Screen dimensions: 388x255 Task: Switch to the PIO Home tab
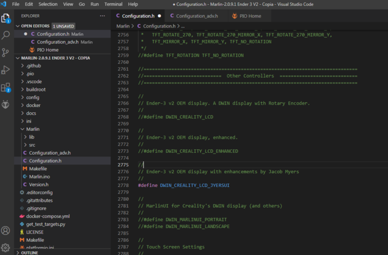(x=250, y=16)
